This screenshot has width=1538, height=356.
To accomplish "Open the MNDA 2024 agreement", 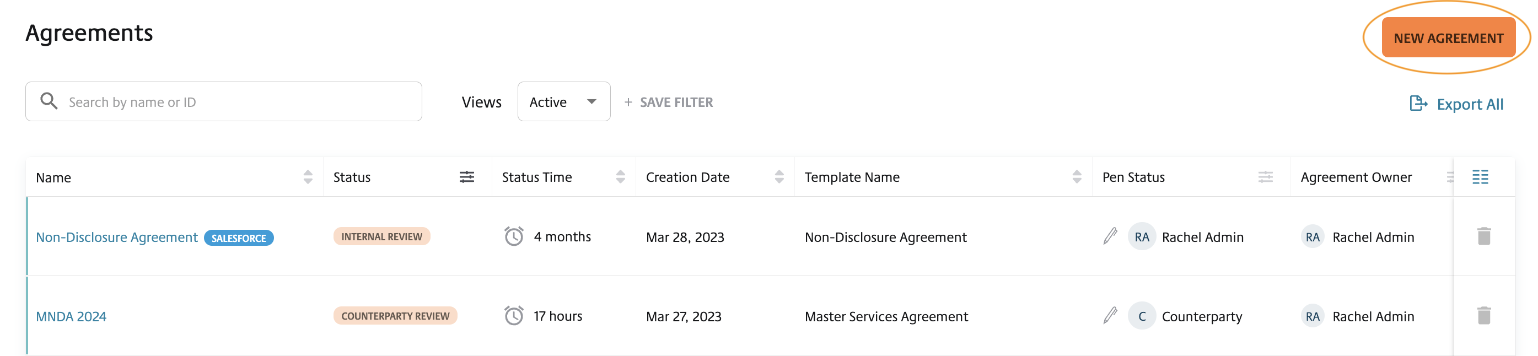I will coord(71,316).
